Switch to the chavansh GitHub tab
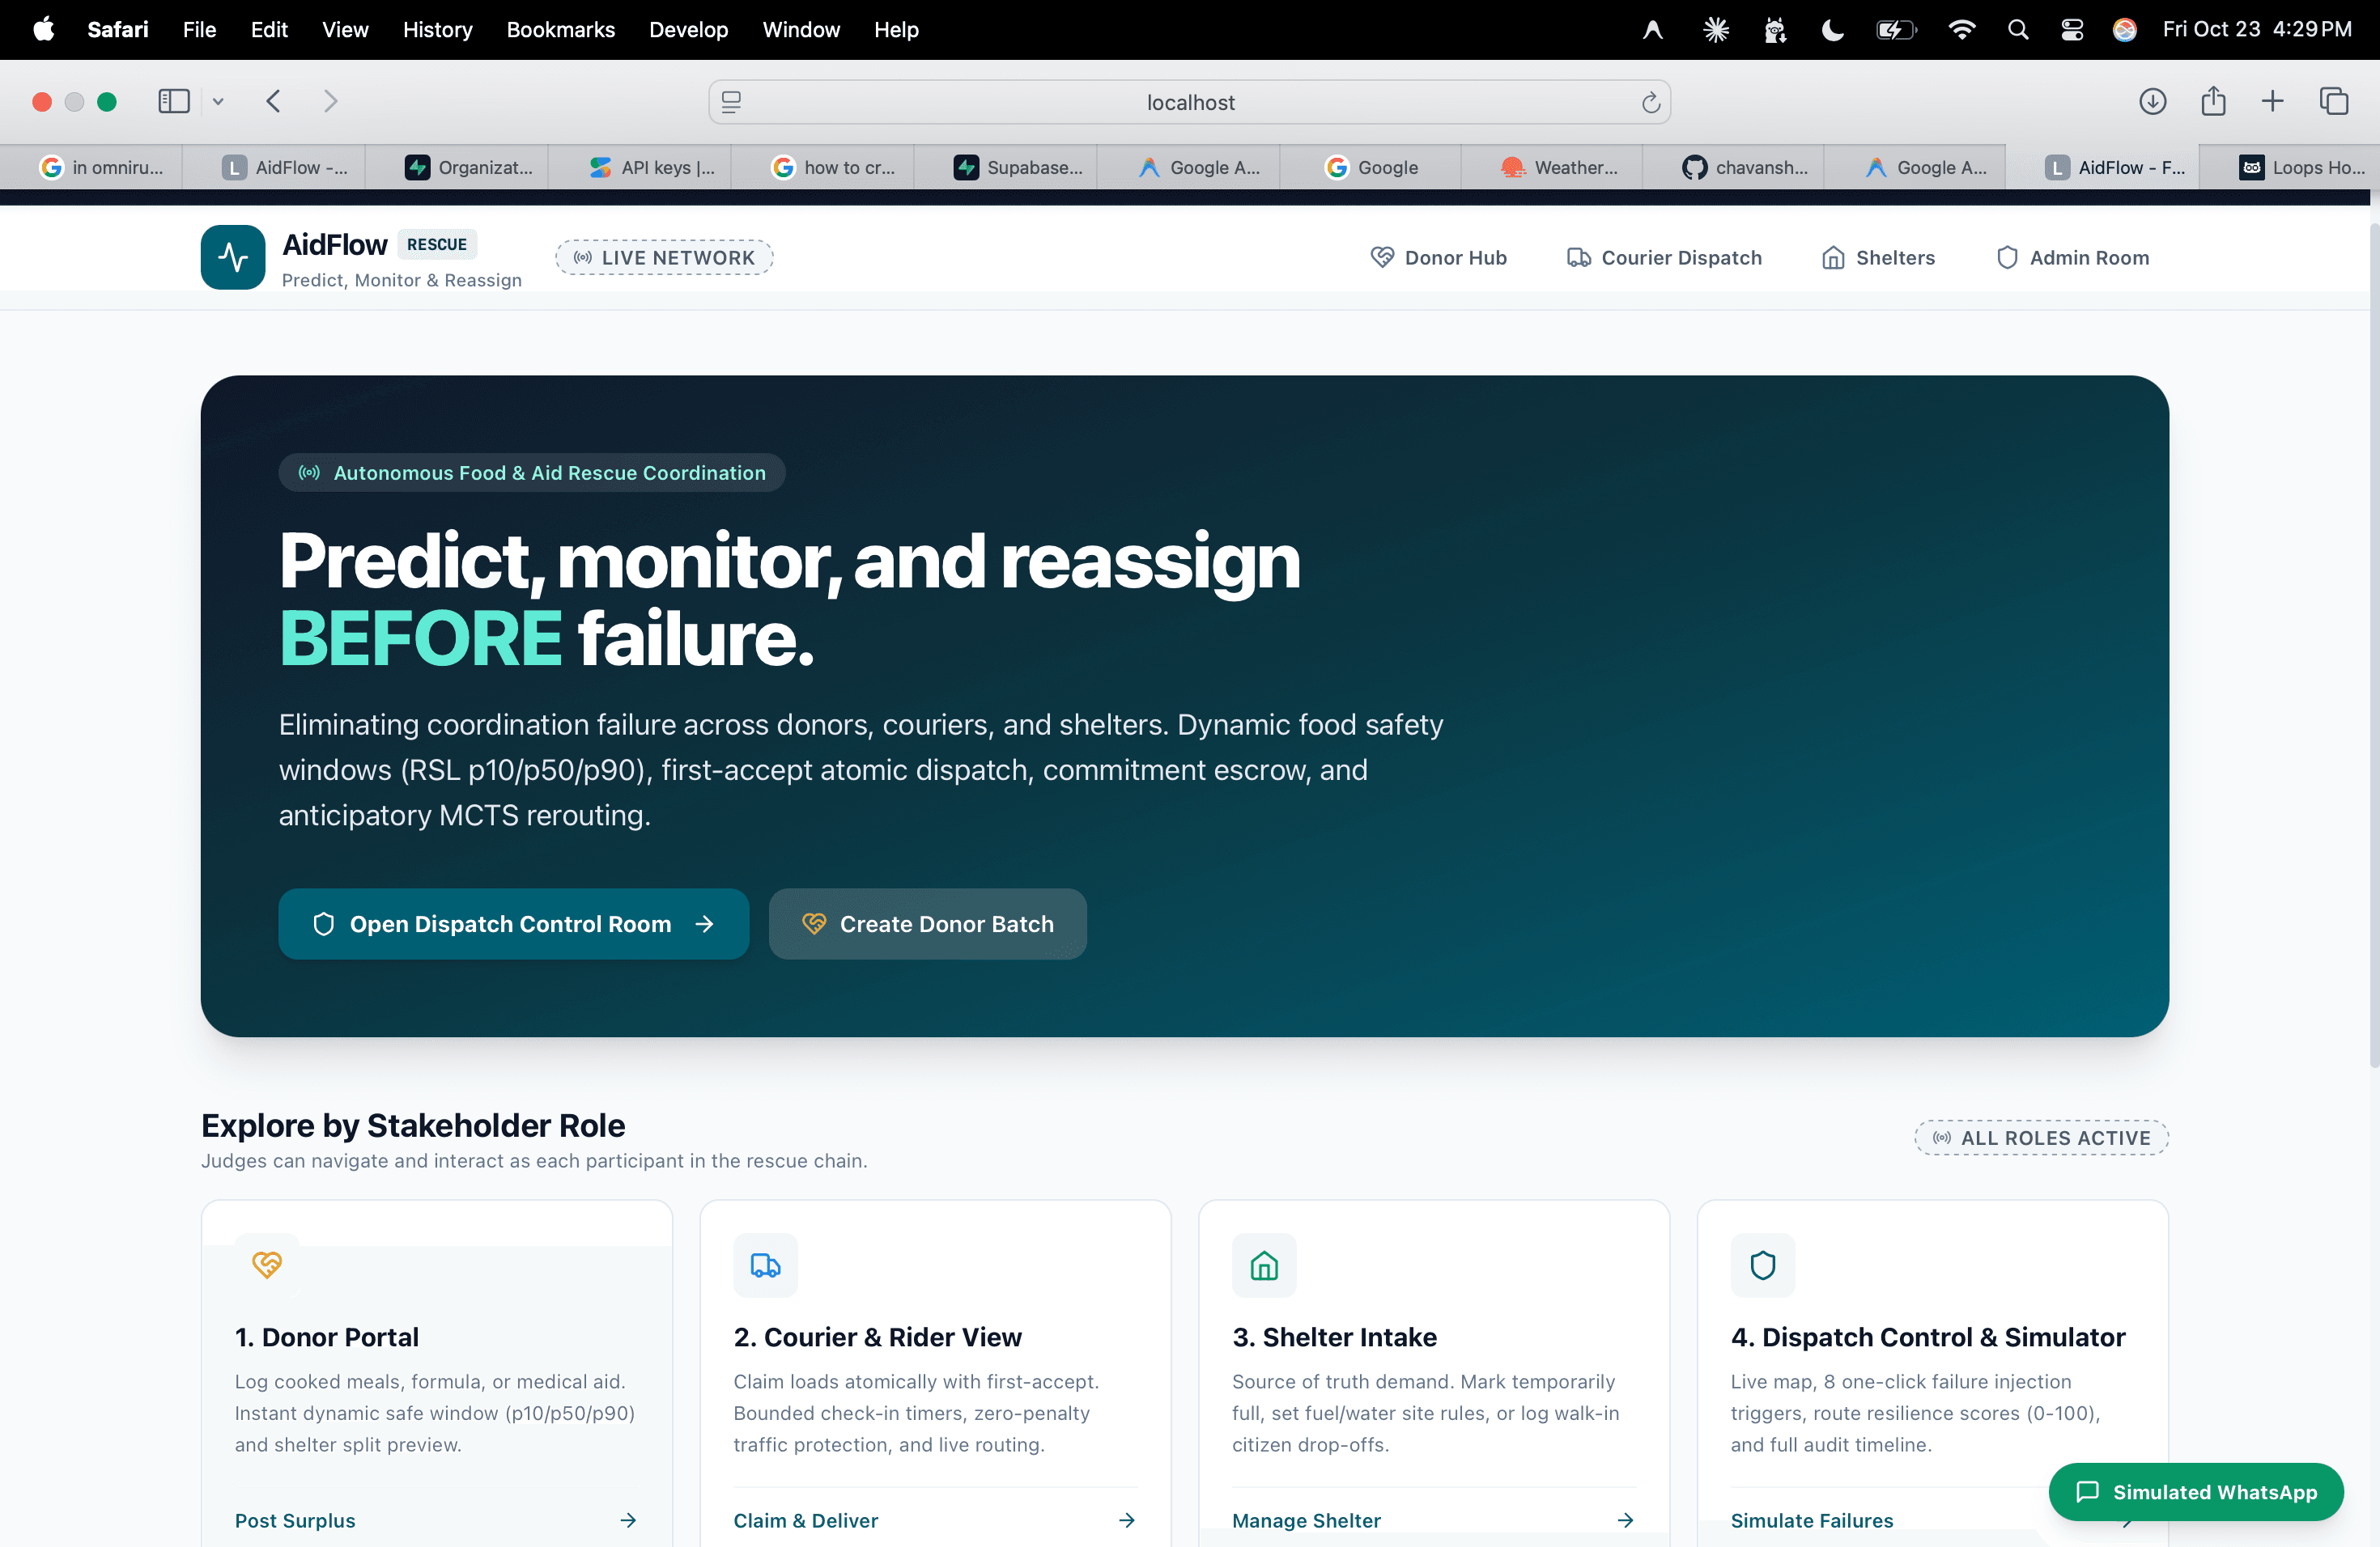 (1732, 167)
